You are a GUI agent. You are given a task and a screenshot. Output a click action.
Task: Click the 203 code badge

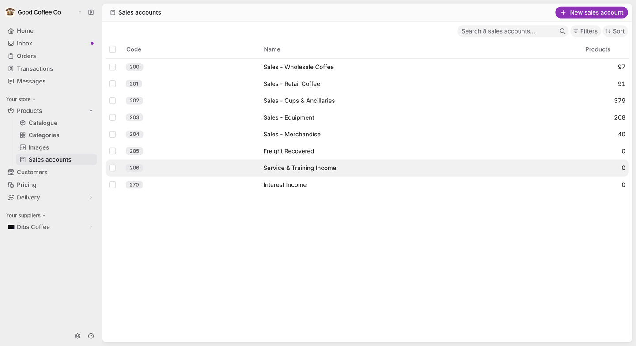point(134,117)
